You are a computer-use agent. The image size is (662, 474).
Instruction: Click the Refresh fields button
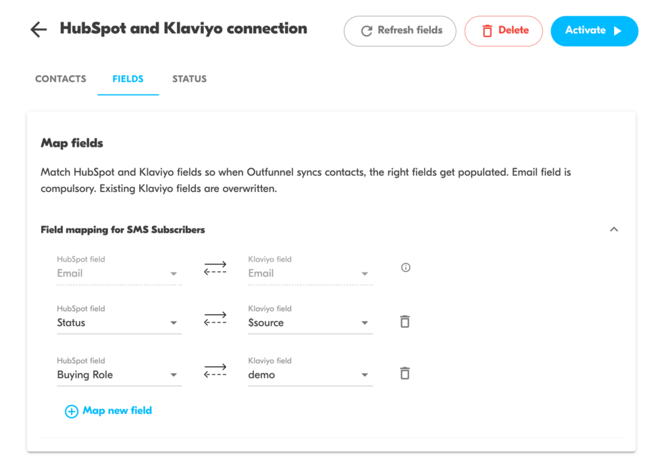point(400,31)
